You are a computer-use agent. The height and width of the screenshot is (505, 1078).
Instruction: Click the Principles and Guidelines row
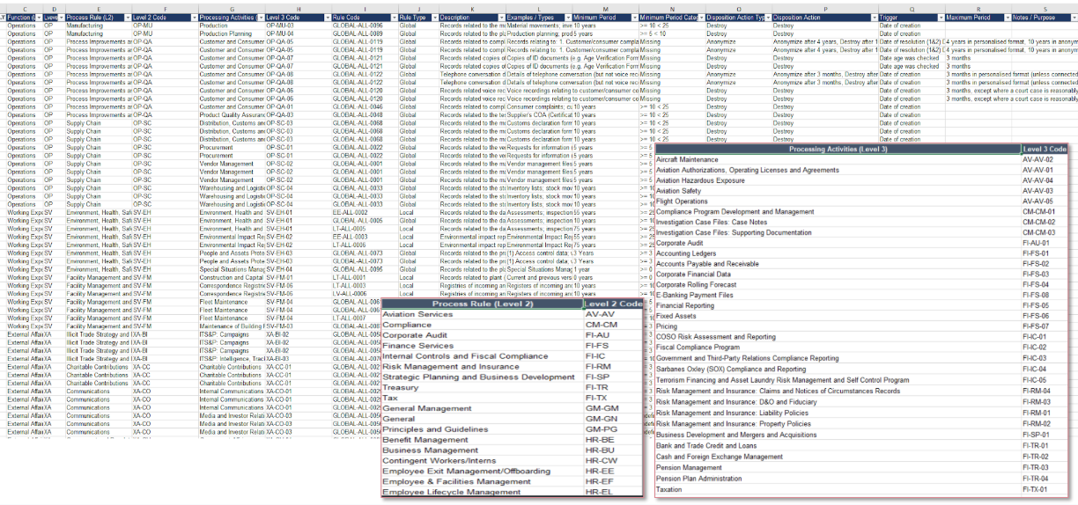click(482, 429)
